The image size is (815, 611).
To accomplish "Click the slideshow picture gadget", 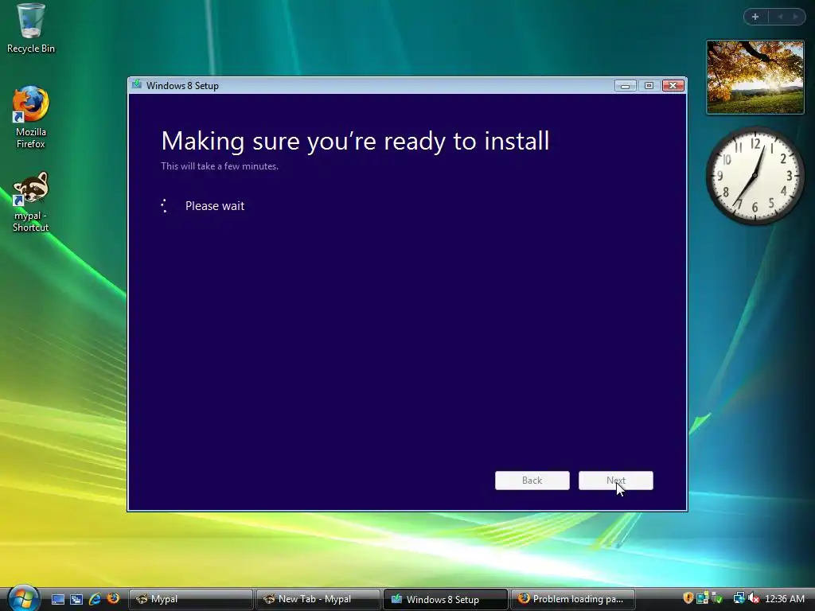I will [x=755, y=77].
